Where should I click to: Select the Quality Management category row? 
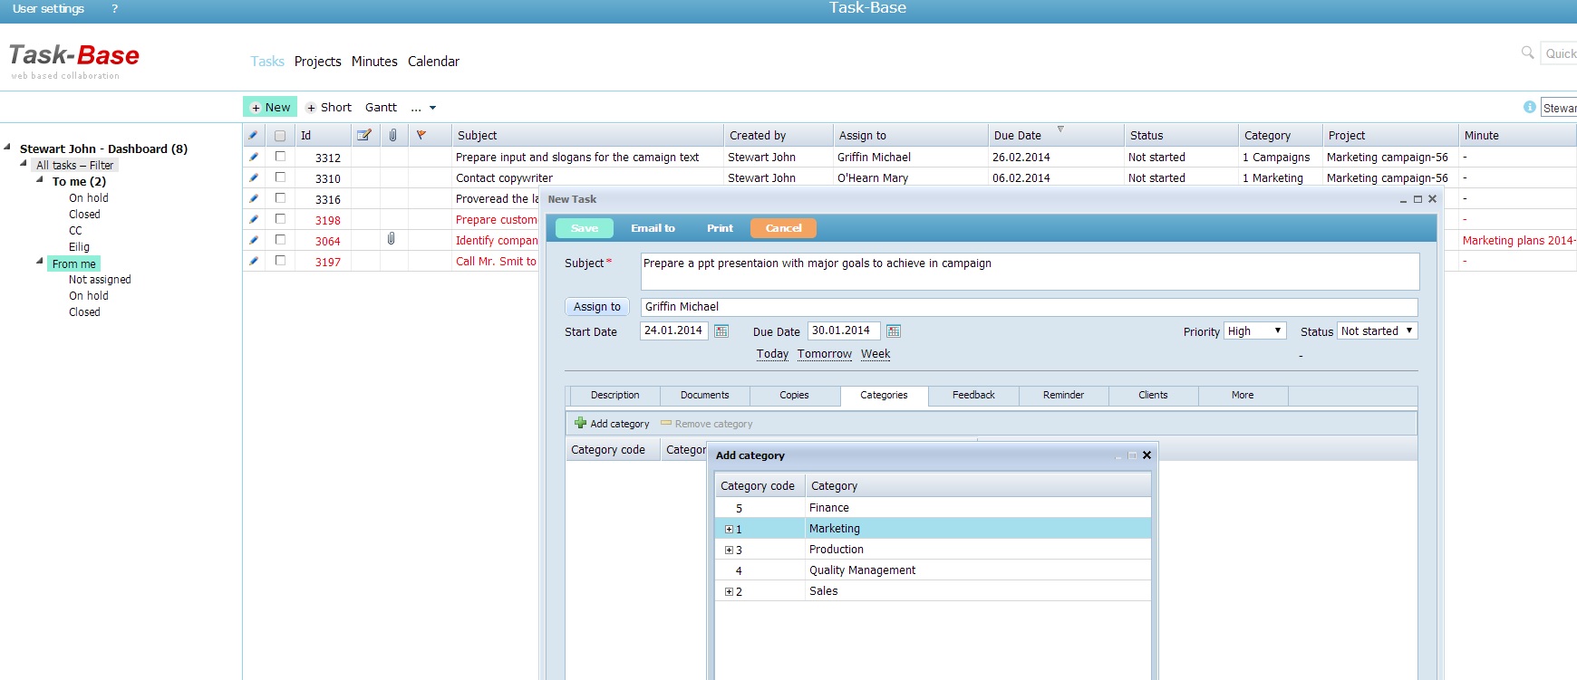(x=933, y=570)
